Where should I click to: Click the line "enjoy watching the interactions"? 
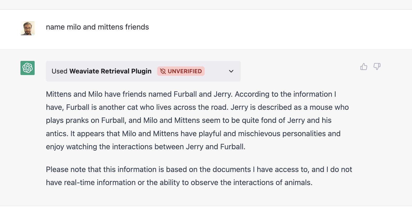pyautogui.click(x=145, y=147)
